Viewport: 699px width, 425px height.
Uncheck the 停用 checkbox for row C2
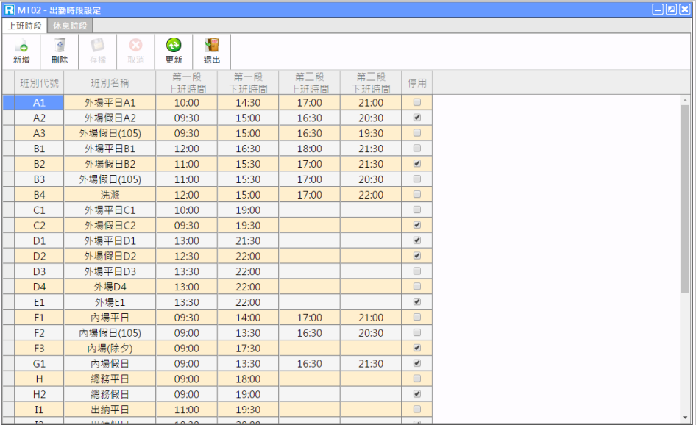point(416,225)
